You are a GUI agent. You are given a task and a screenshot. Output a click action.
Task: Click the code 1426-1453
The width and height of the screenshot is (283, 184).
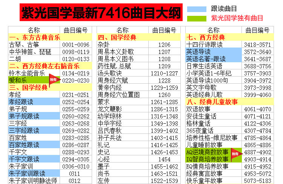[x=165, y=152]
